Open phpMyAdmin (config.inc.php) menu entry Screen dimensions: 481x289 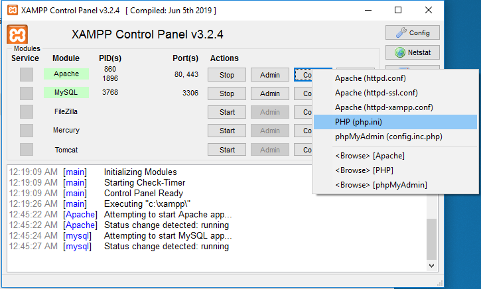395,137
